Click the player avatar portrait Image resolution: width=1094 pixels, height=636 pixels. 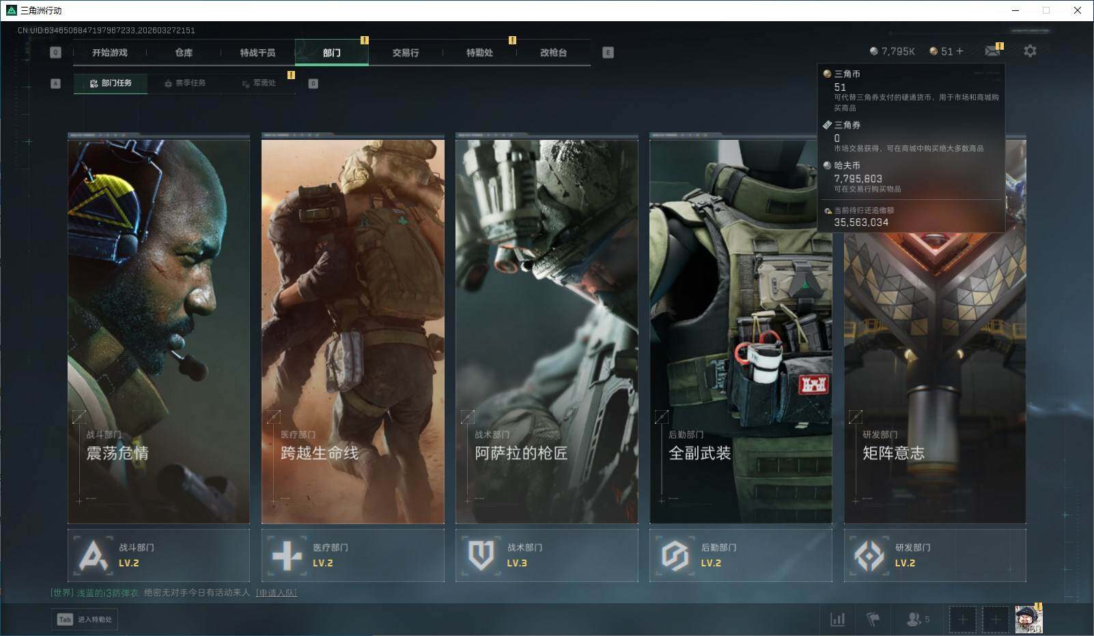(x=1028, y=619)
